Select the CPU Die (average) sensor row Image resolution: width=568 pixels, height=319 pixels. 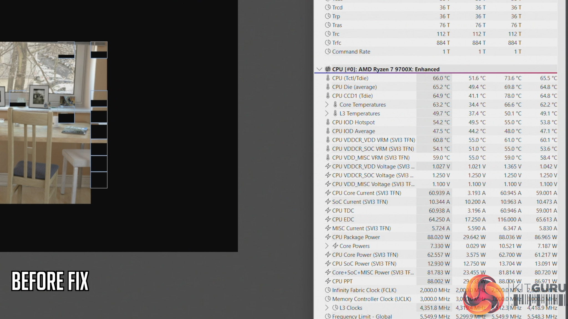pyautogui.click(x=354, y=87)
